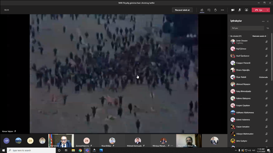Open volume control in system tray
Image resolution: width=273 pixels, height=153 pixels.
click(250, 150)
